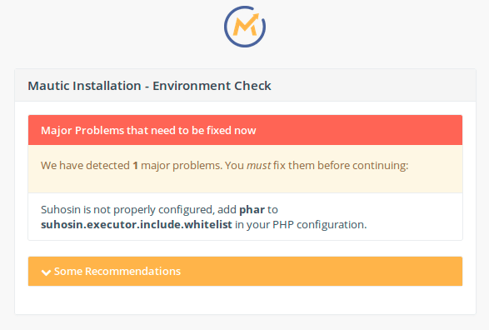Click the in your PHP configuration text
Image resolution: width=489 pixels, height=330 pixels.
coord(301,224)
